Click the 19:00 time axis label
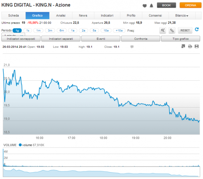203x179 pixels. click(x=136, y=138)
